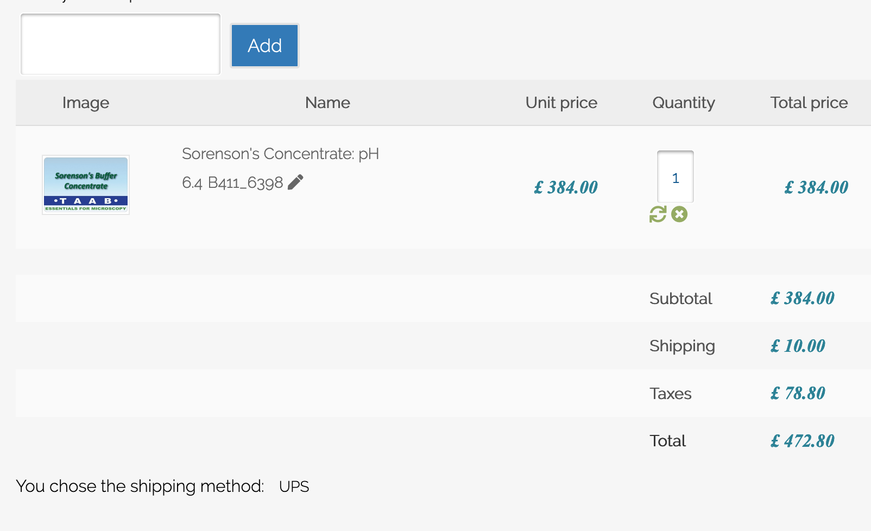Click the pencil edit icon beside product name

tap(295, 182)
